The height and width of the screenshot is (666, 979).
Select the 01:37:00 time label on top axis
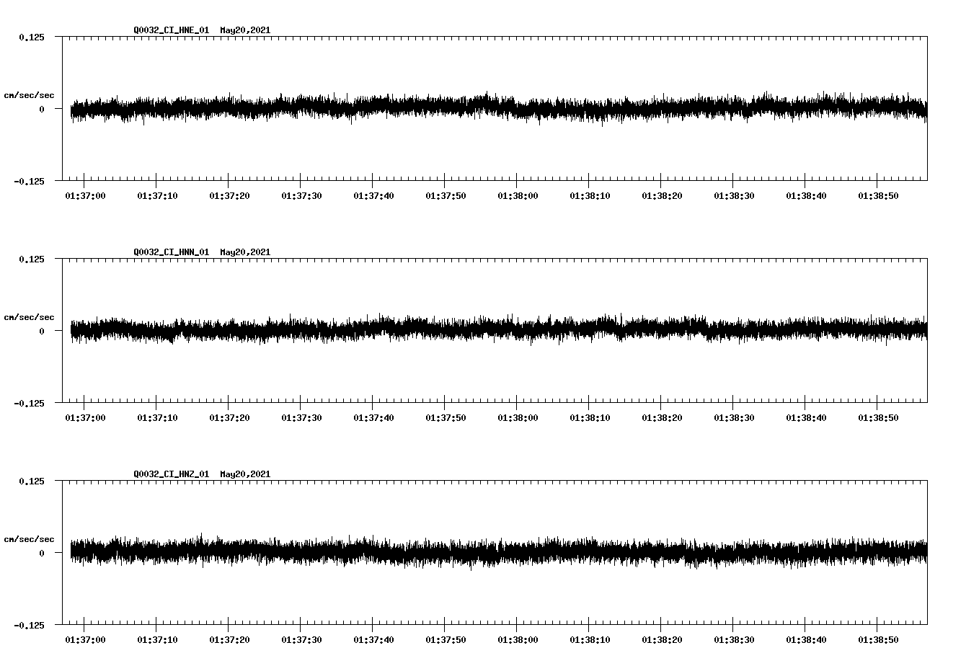click(84, 195)
